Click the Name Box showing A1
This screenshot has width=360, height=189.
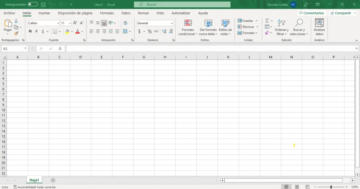click(x=14, y=48)
